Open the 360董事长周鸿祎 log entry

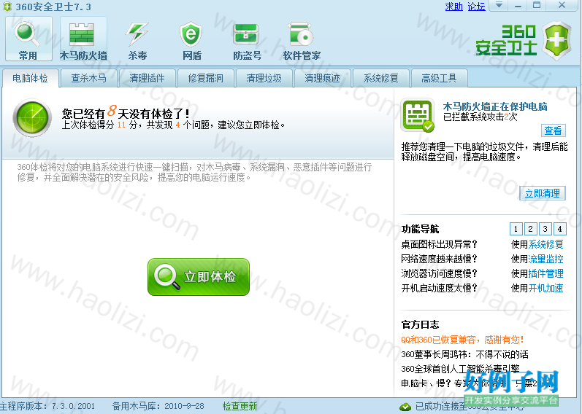464,354
